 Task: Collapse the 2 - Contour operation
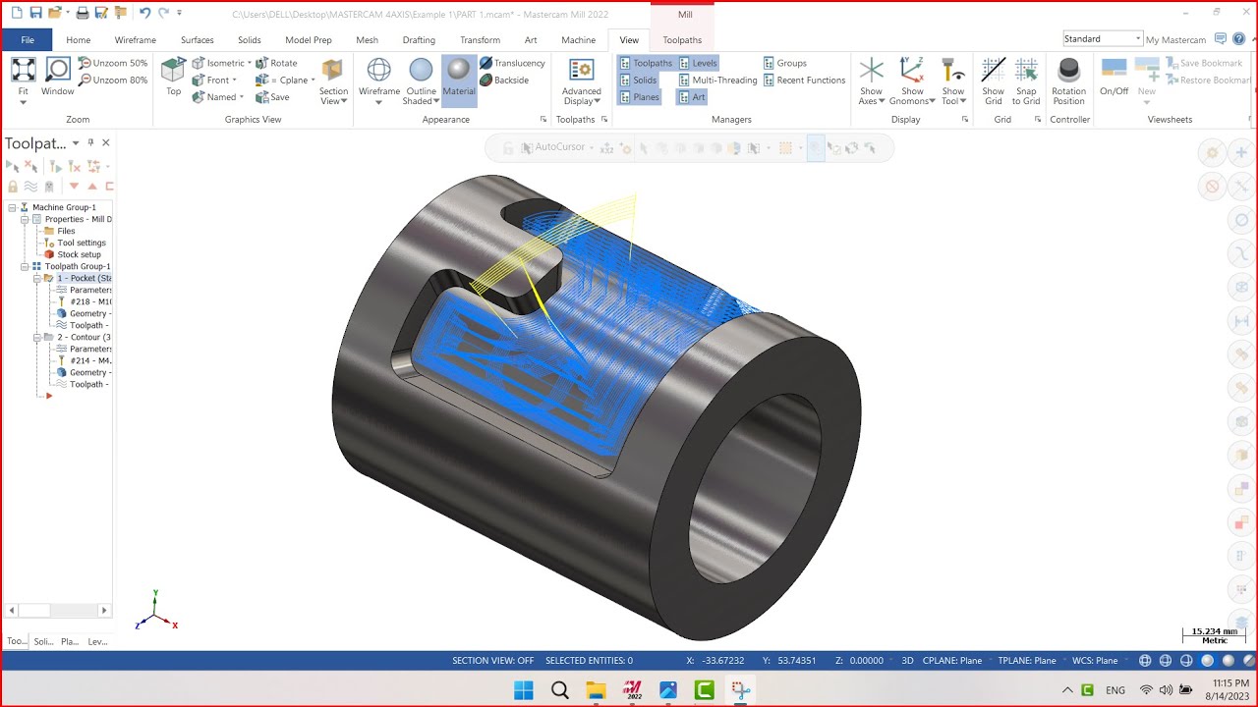point(36,337)
